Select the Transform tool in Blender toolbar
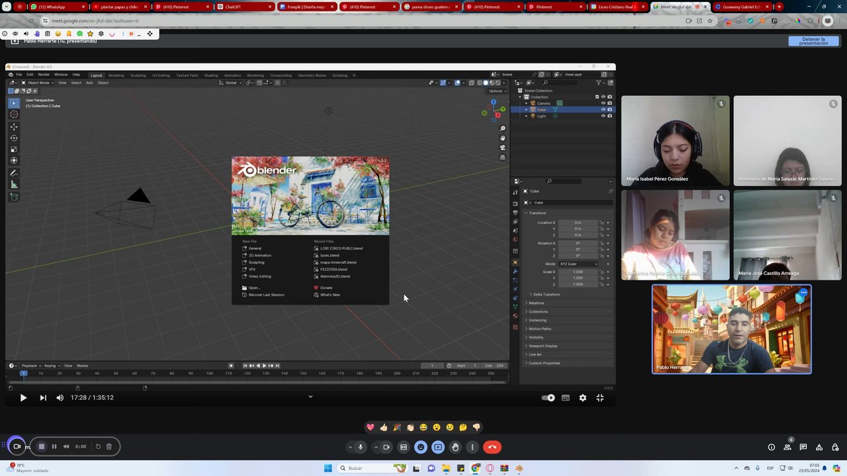847x476 pixels. coord(14,160)
